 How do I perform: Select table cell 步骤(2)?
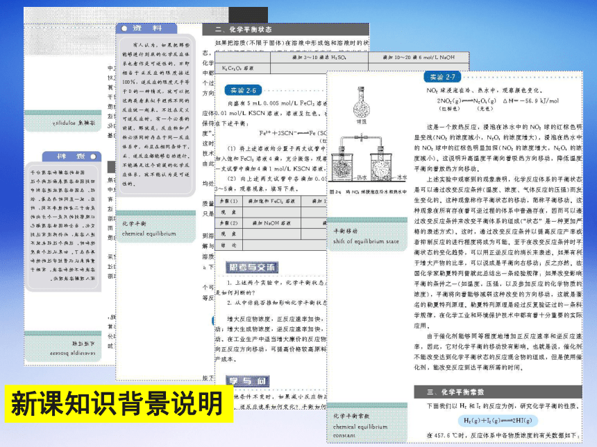pos(229,222)
